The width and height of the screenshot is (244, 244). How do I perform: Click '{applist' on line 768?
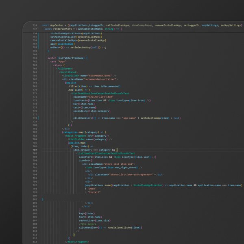70,83
